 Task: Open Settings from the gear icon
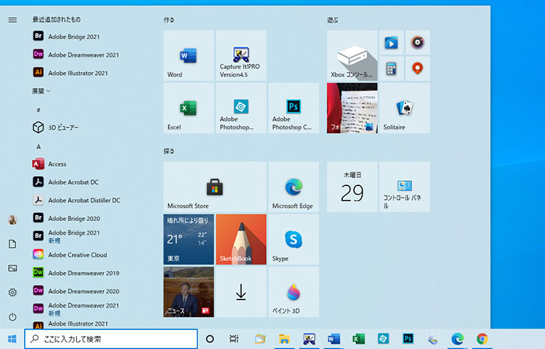click(12, 292)
